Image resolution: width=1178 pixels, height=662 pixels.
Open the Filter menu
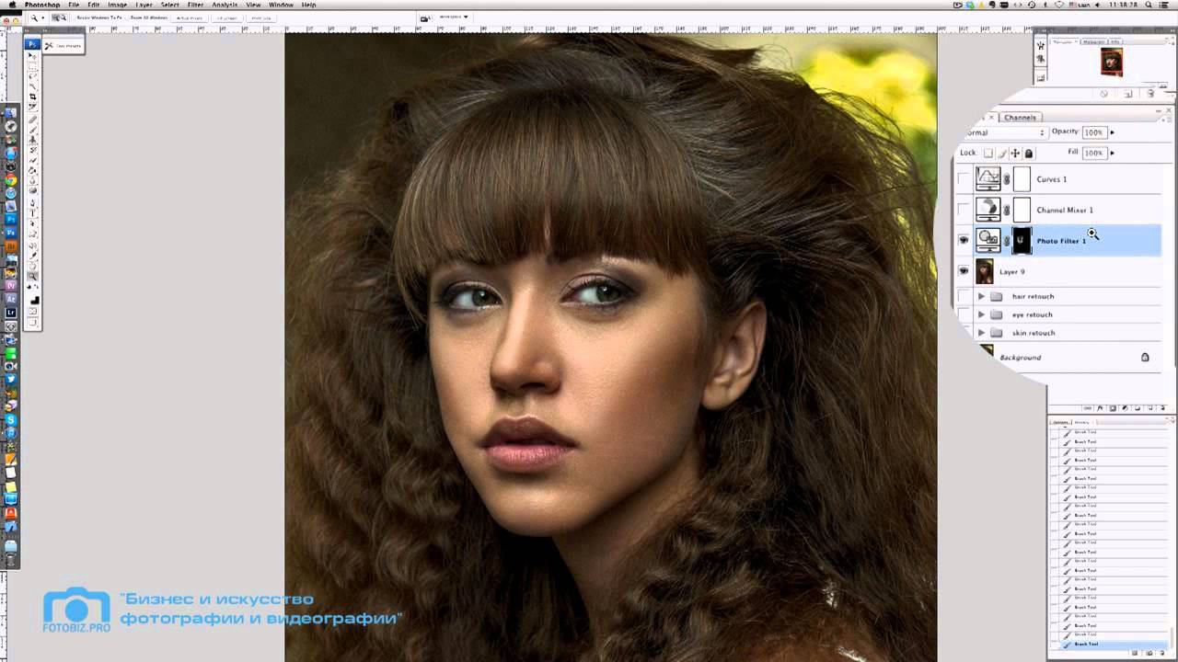(195, 5)
